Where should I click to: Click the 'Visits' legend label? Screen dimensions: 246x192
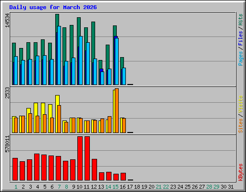click(x=240, y=104)
